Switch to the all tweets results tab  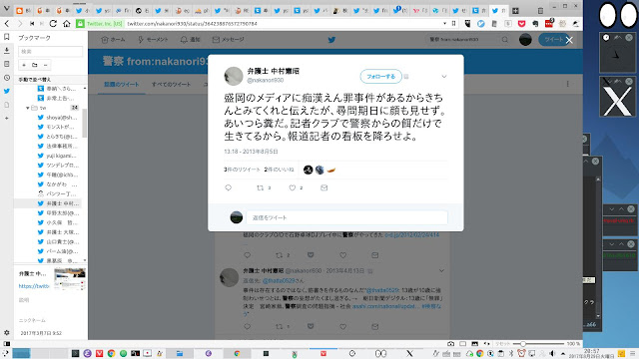click(171, 84)
